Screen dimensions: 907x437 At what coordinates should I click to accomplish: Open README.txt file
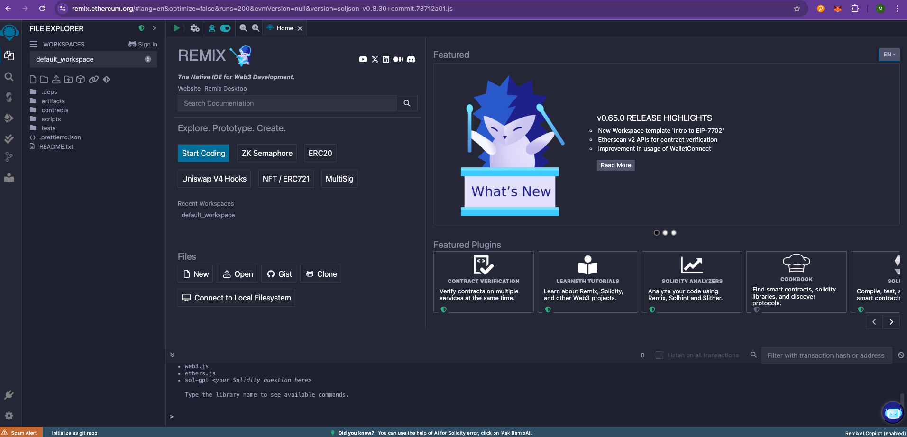point(56,146)
